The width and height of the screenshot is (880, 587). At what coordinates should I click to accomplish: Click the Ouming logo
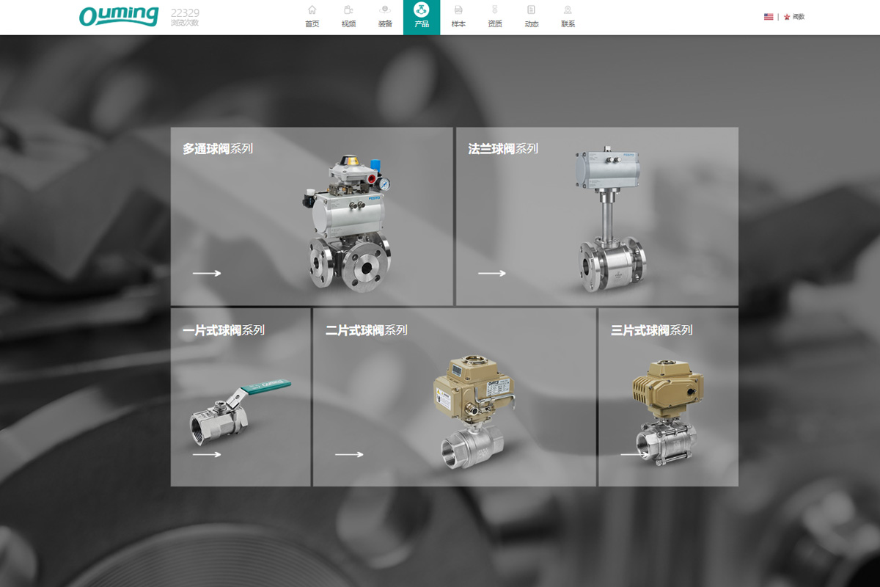pos(119,16)
